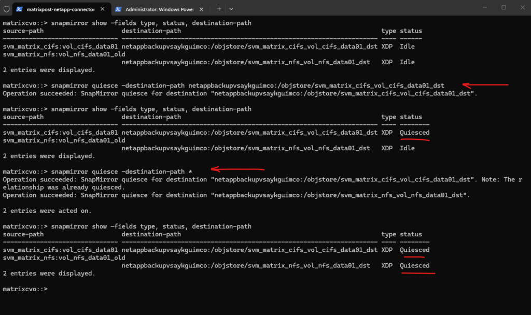Click 'svm_matrix_nfs:vol_nfs_data01_old' in the last table
The image size is (531, 315).
click(x=64, y=257)
